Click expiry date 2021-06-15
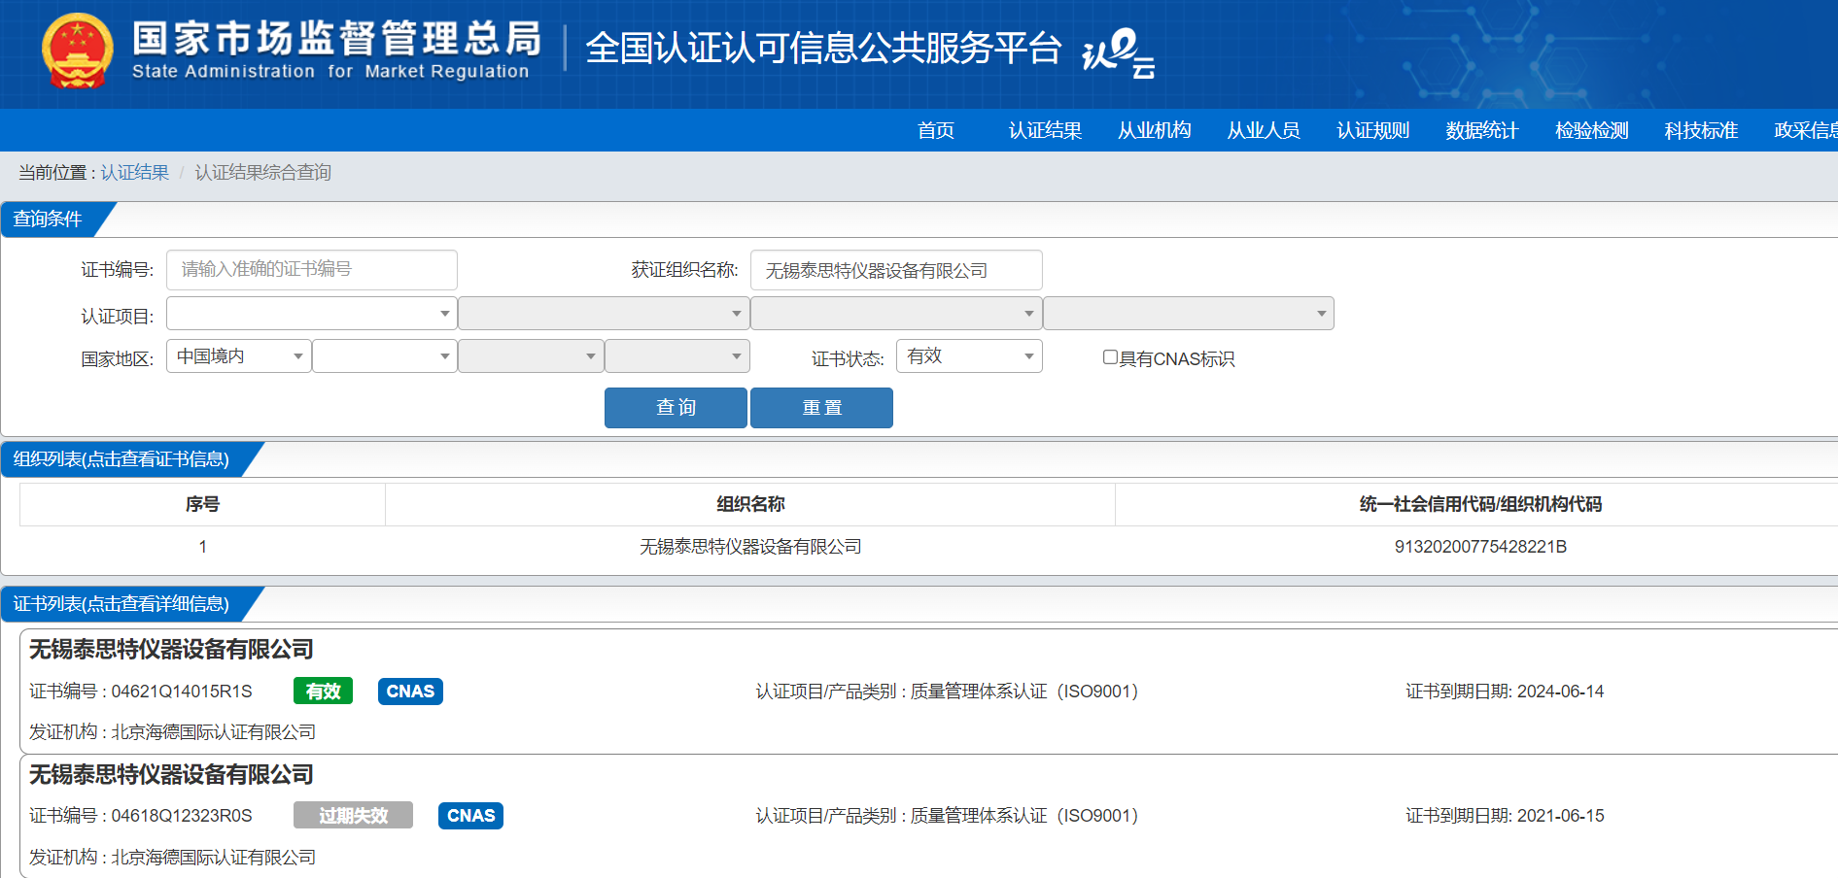The height and width of the screenshot is (878, 1838). pos(1560,816)
